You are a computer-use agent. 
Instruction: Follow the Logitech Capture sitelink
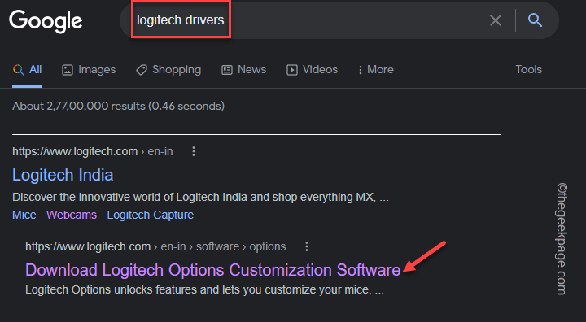[x=151, y=215]
